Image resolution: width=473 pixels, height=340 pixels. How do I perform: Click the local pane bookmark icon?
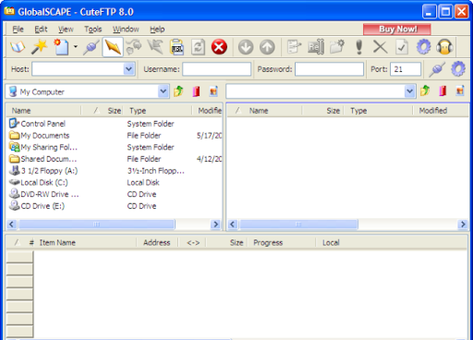(196, 91)
